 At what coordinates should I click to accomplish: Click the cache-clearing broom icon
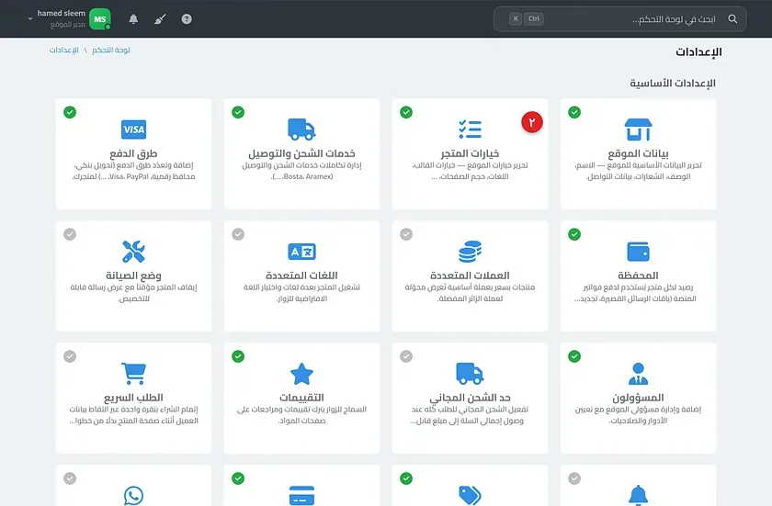coord(160,18)
